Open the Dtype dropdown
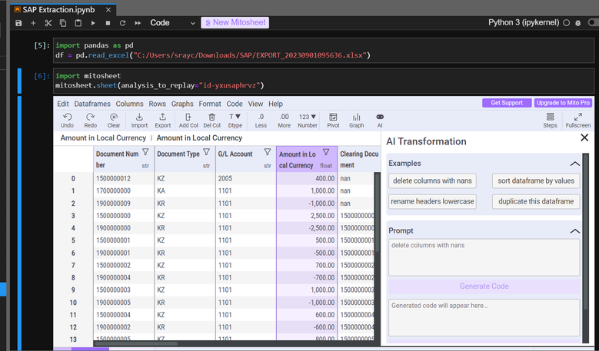Screen dimensions: 599x351 (235, 120)
